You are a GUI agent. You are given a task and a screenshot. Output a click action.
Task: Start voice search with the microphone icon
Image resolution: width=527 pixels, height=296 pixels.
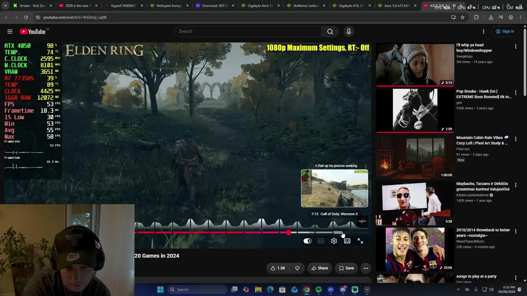[x=349, y=32]
